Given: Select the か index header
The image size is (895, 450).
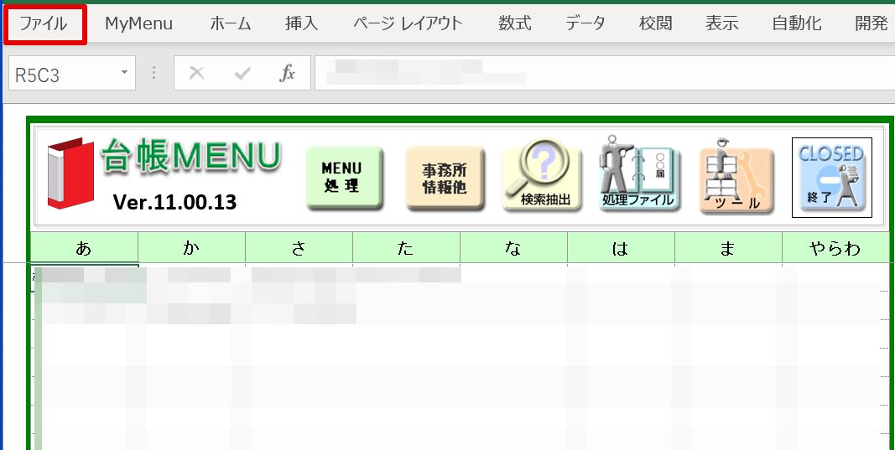Looking at the screenshot, I should (191, 248).
